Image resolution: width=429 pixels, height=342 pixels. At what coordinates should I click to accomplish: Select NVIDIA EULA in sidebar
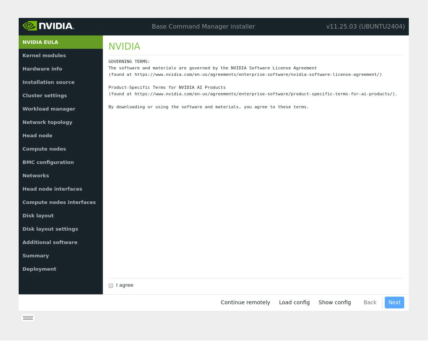coord(40,42)
